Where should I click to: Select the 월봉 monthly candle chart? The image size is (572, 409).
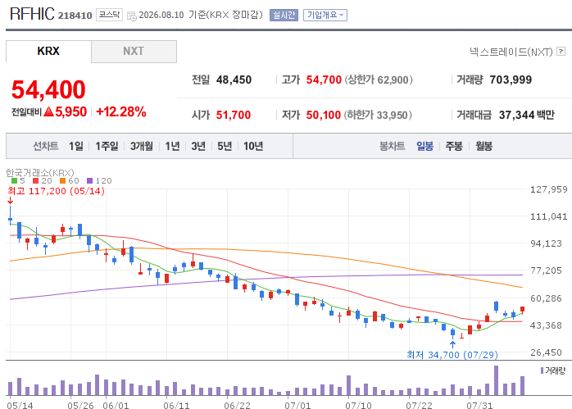coord(484,147)
